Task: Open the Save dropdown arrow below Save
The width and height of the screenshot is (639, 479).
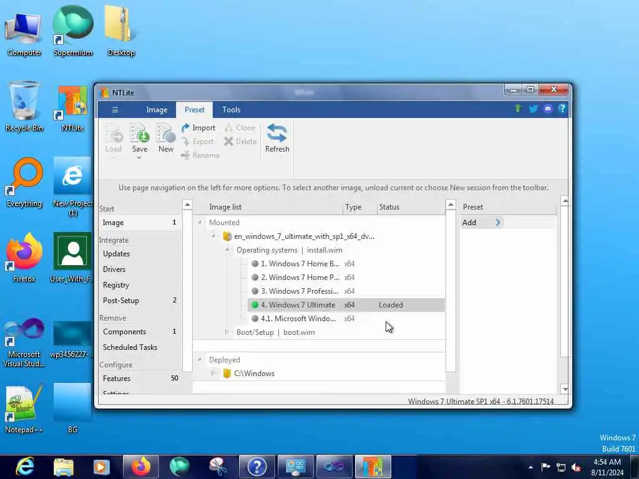Action: [x=139, y=158]
